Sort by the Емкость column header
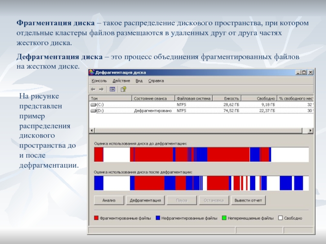This screenshot has width=326, height=244. click(x=227, y=98)
